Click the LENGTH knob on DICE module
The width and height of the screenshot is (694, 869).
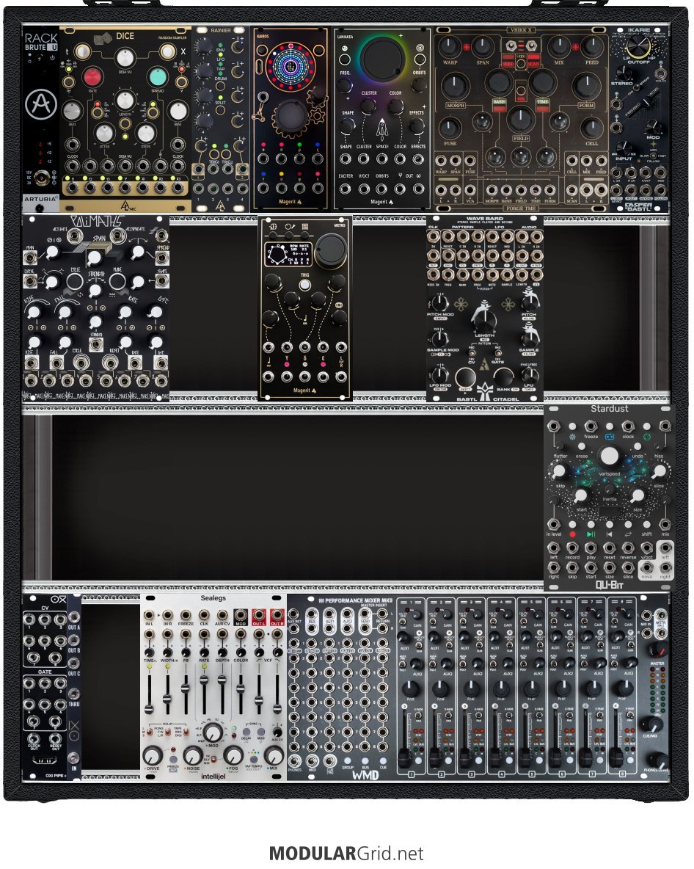coord(125,101)
